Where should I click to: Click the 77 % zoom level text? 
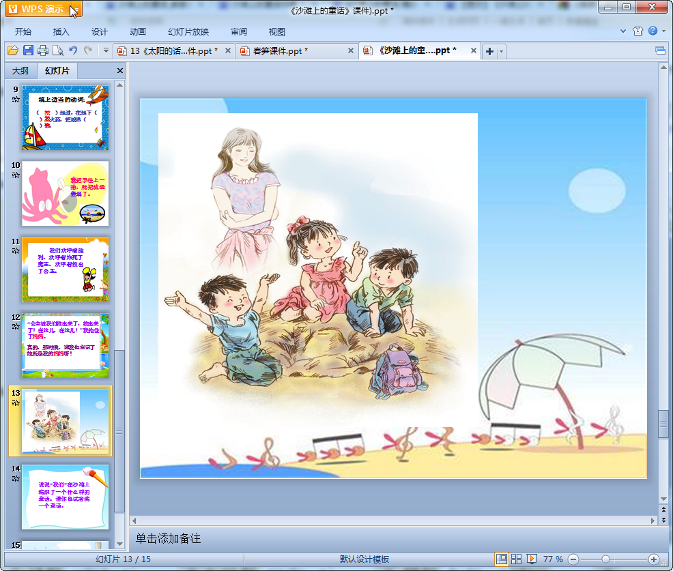point(553,559)
